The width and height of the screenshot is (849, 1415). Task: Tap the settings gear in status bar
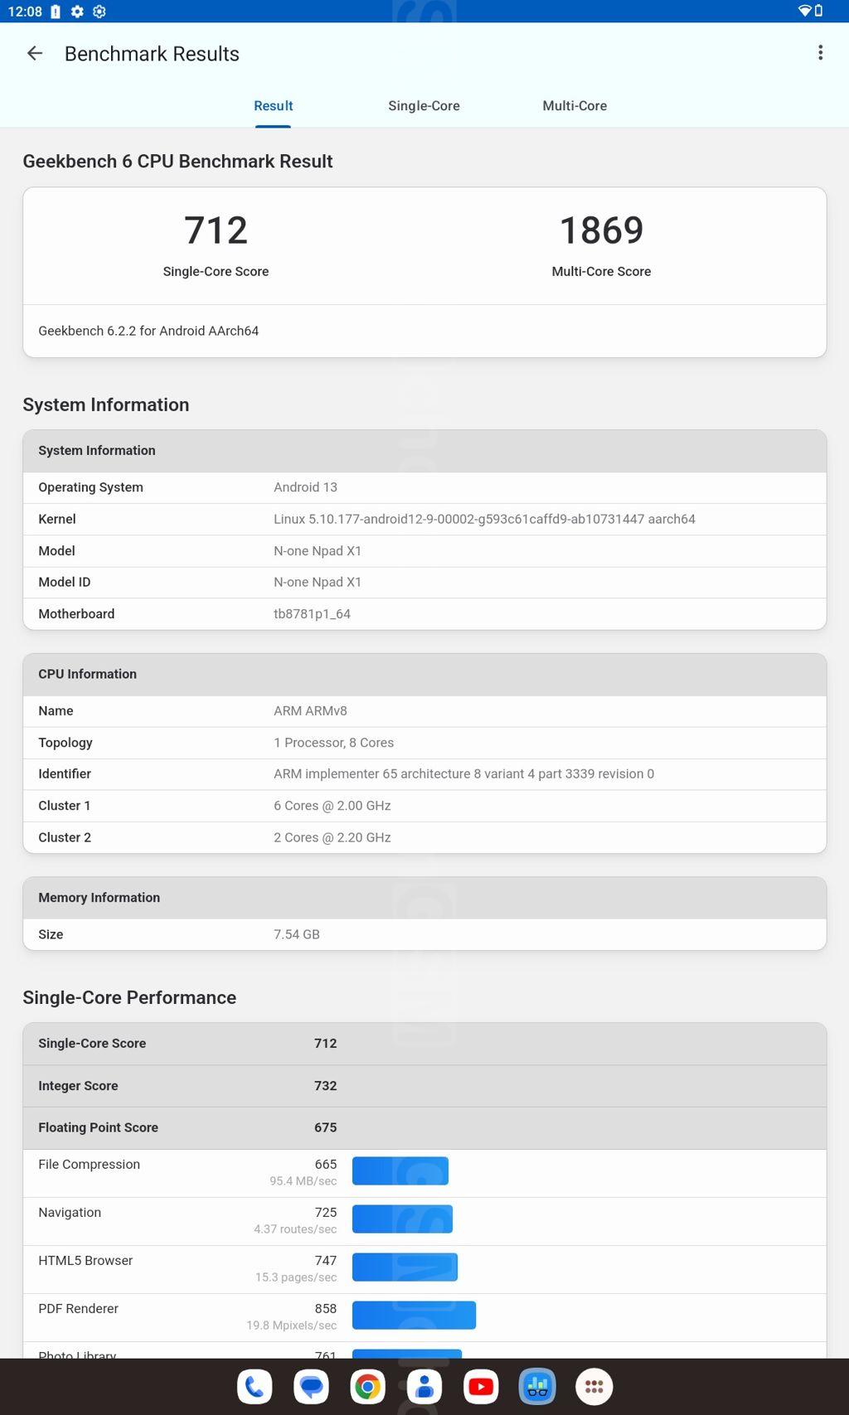[x=77, y=12]
